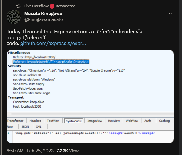
Task: Select the sec-ch-ua-platform "Windows" row
Action: point(34,80)
